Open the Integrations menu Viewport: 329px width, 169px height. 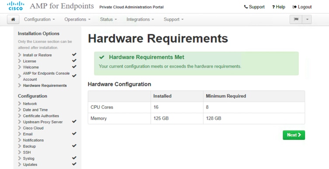point(140,19)
